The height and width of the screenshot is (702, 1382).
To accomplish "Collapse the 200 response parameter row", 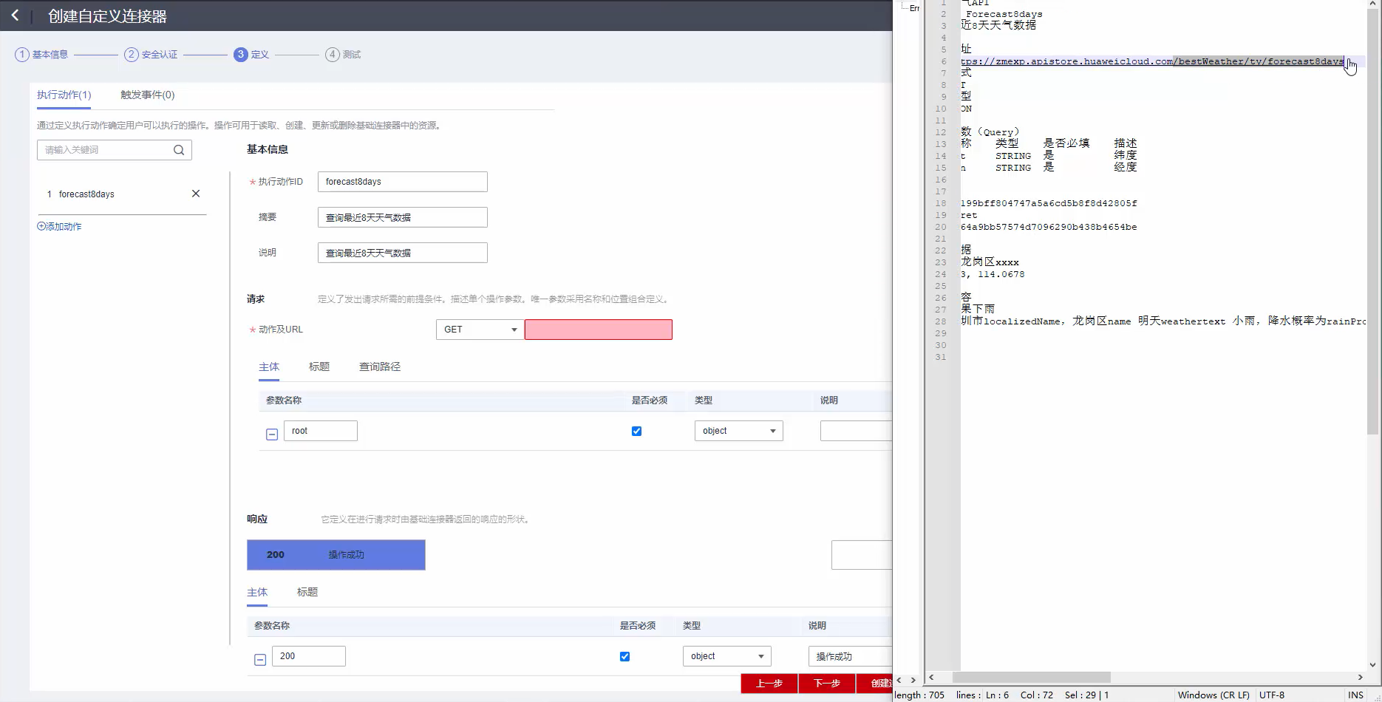I will tap(260, 660).
